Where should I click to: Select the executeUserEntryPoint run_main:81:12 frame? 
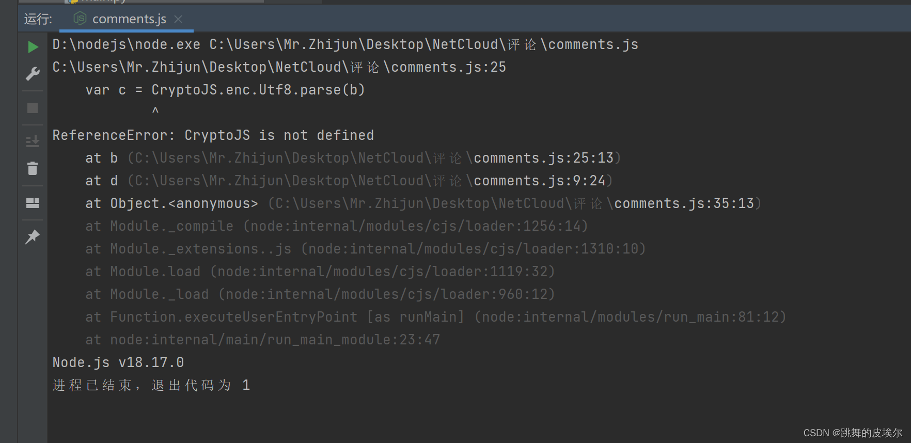coord(436,317)
